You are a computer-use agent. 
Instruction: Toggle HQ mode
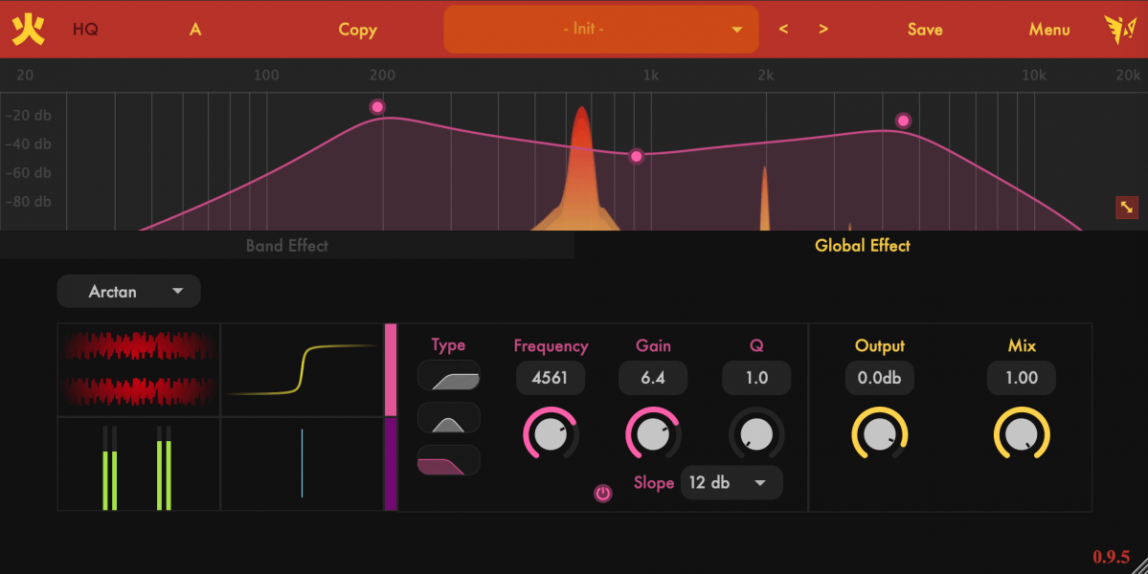85,30
